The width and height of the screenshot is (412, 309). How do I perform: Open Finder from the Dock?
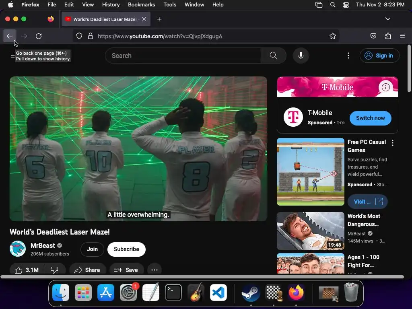coord(61,293)
